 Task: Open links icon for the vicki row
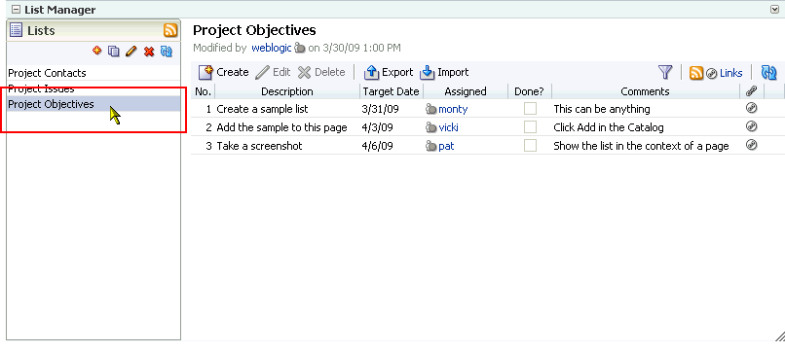click(751, 126)
